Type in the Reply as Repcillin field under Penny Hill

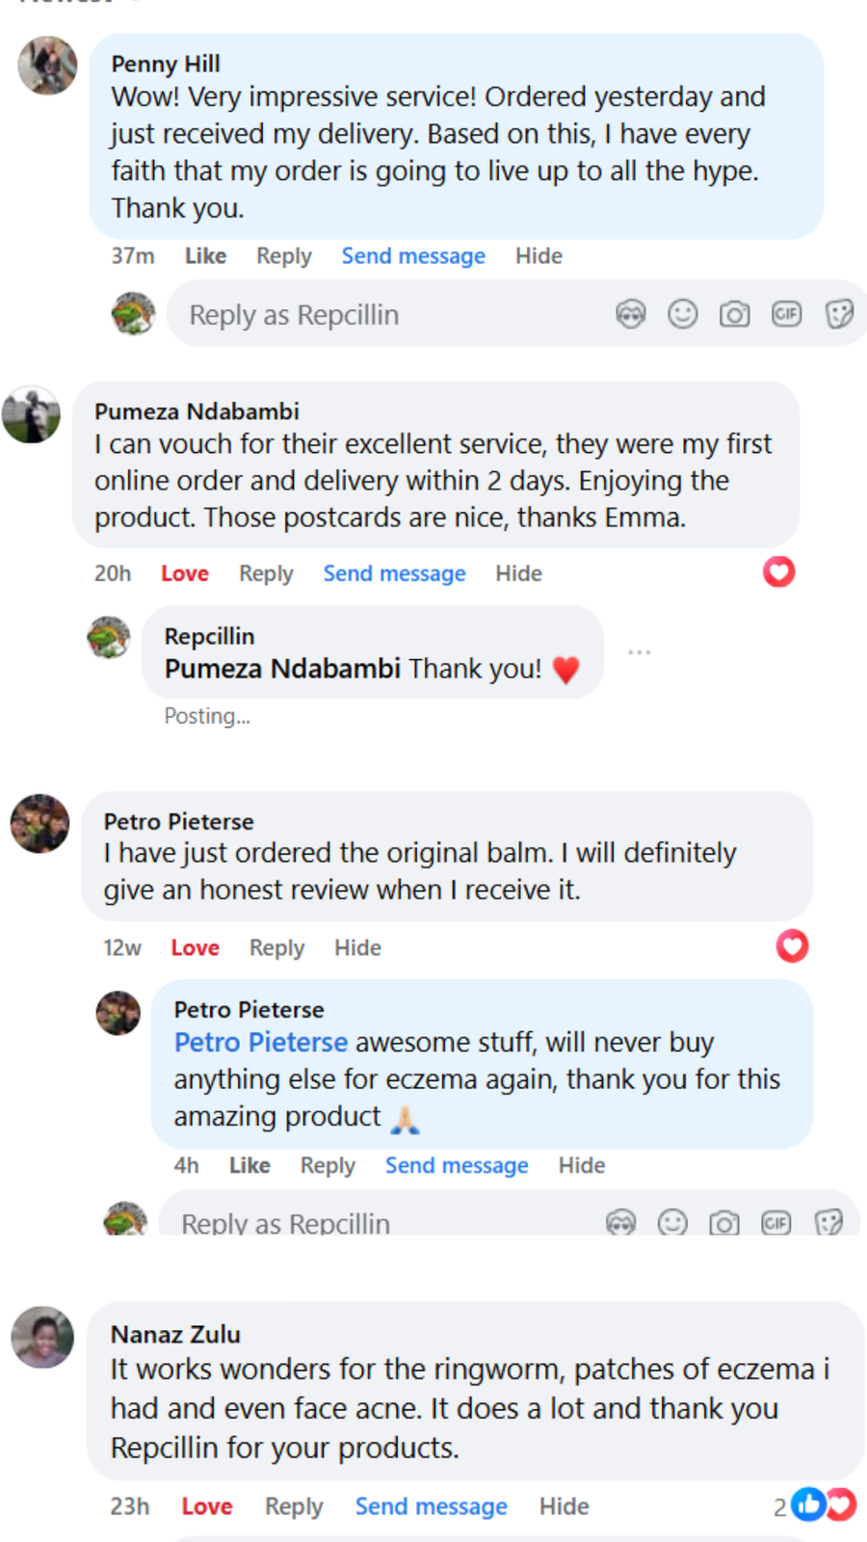click(x=385, y=315)
